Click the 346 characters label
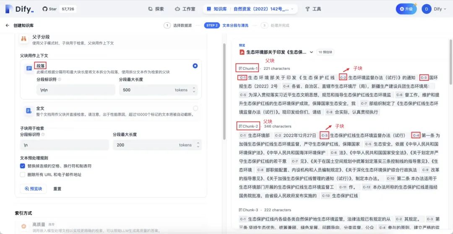The width and height of the screenshot is (453, 234). coord(278,126)
